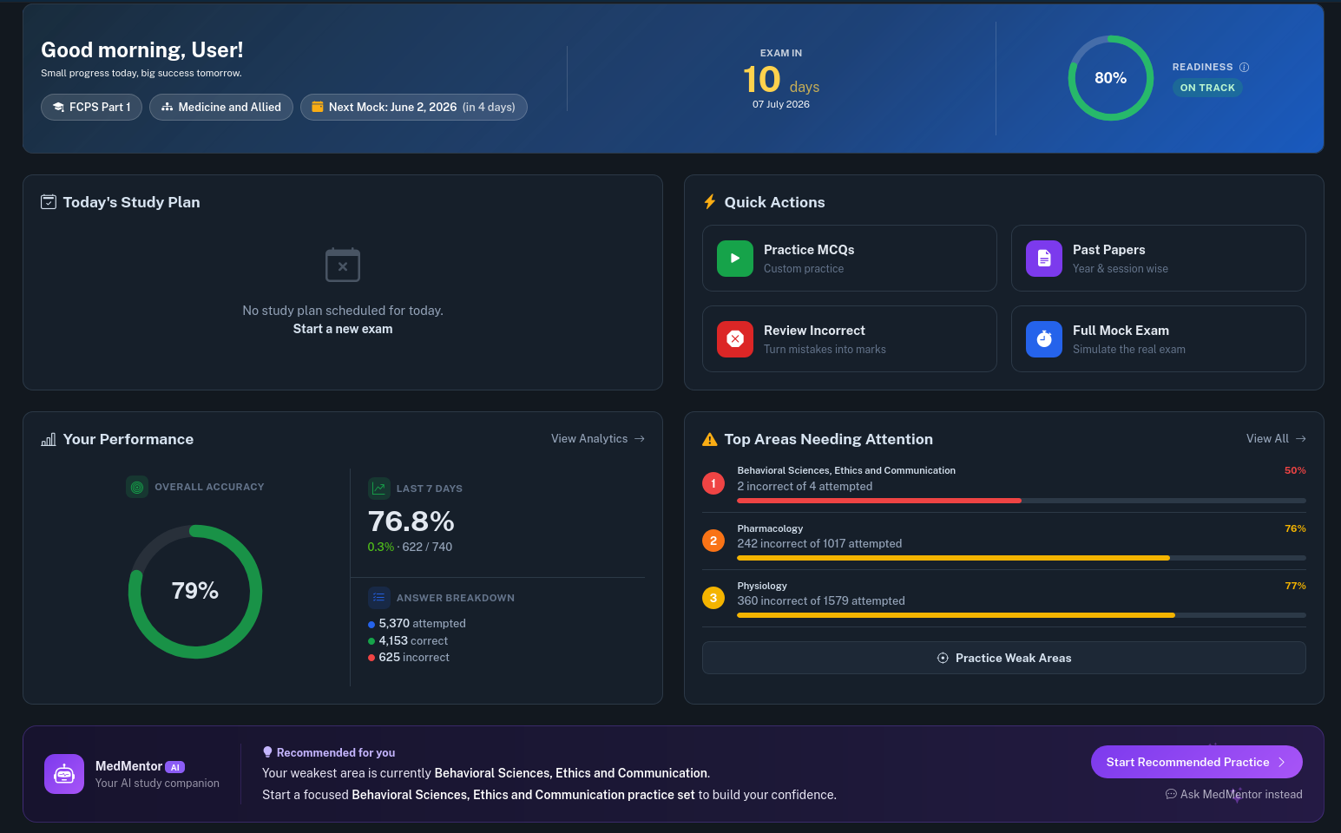Viewport: 1341px width, 833px height.
Task: Select the FCPS Part 1 chip
Action: pos(91,107)
